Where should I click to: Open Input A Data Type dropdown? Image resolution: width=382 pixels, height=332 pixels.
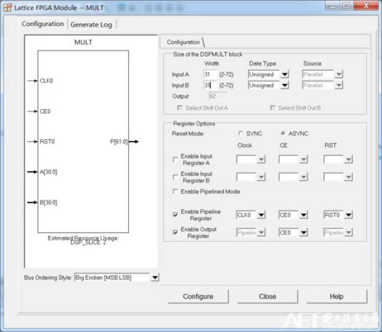tap(285, 75)
